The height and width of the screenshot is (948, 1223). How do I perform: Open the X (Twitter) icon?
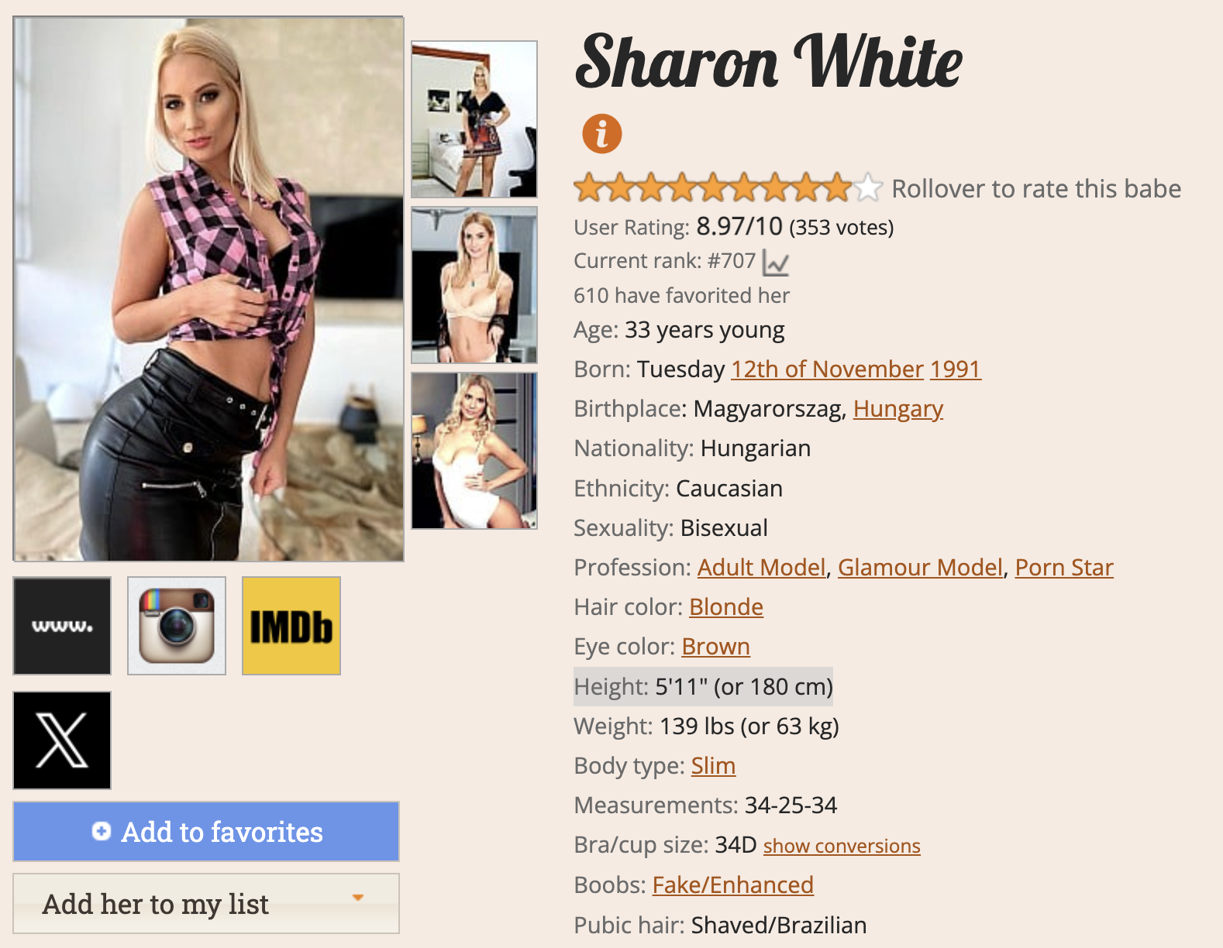click(x=62, y=740)
